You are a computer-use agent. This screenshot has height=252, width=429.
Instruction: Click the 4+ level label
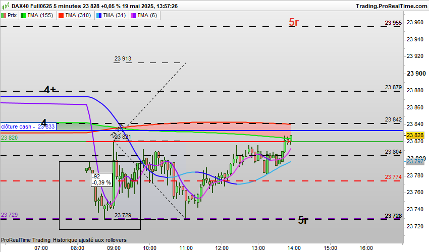50,89
